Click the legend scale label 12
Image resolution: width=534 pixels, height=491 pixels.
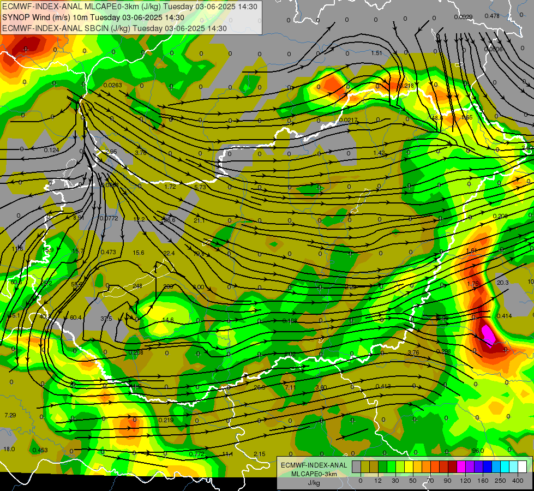pyautogui.click(x=378, y=481)
